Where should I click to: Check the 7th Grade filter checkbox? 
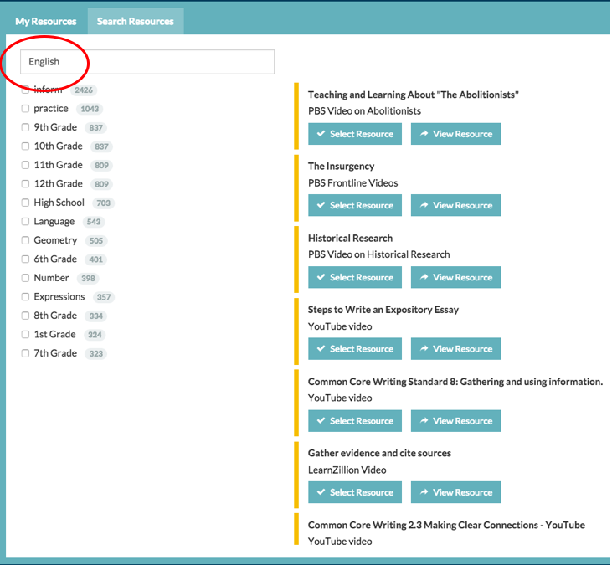(25, 353)
